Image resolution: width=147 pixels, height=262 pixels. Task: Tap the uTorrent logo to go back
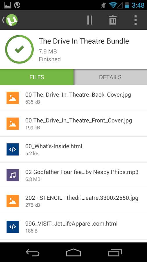pos(10,20)
